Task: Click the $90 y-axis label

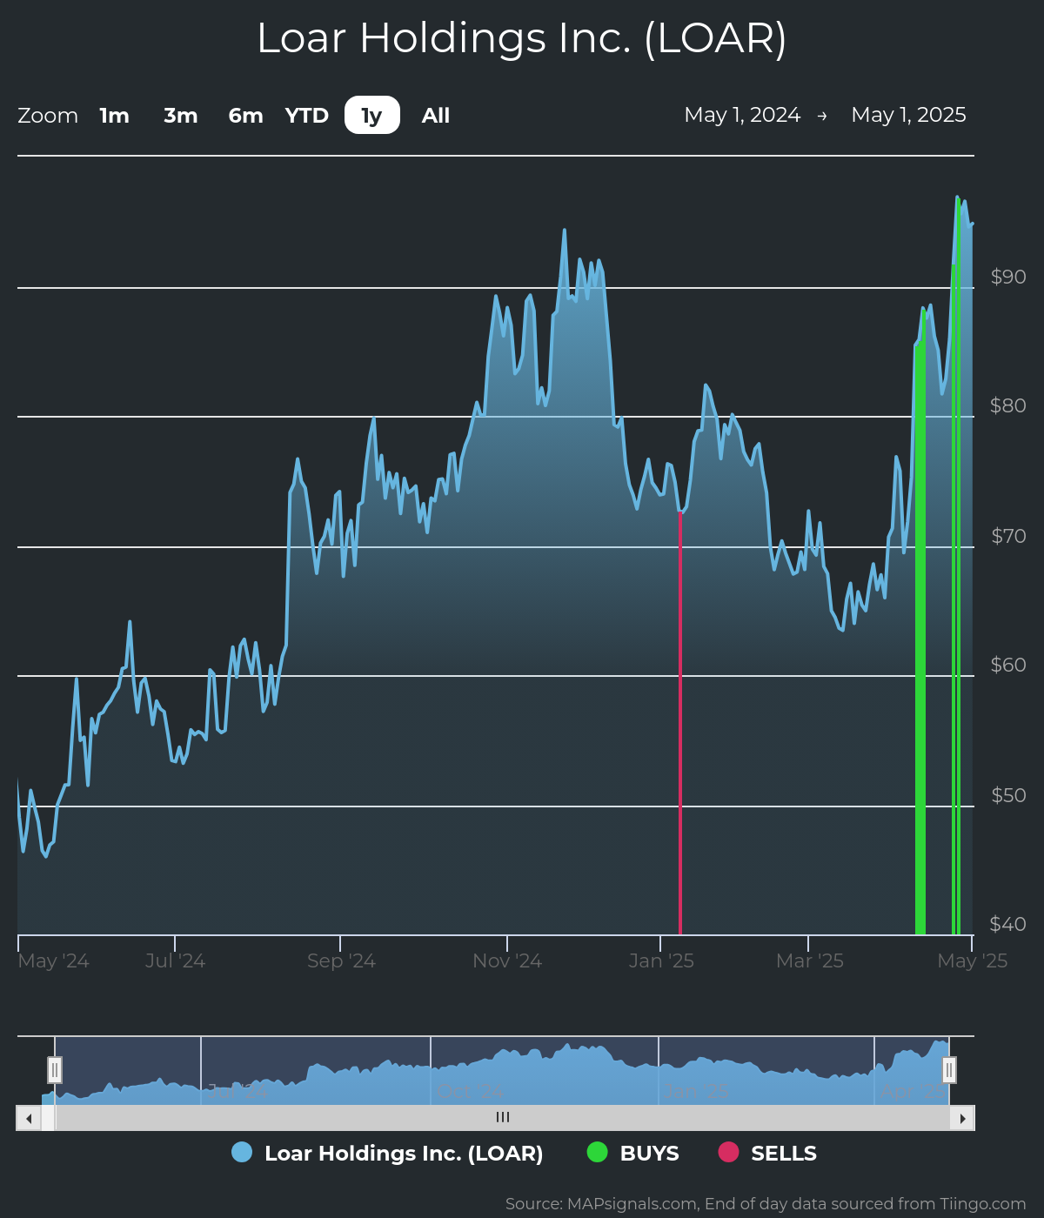Action: (1008, 277)
